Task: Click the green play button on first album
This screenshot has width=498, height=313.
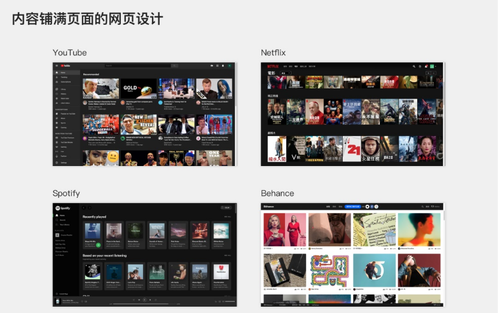Action: (x=98, y=245)
